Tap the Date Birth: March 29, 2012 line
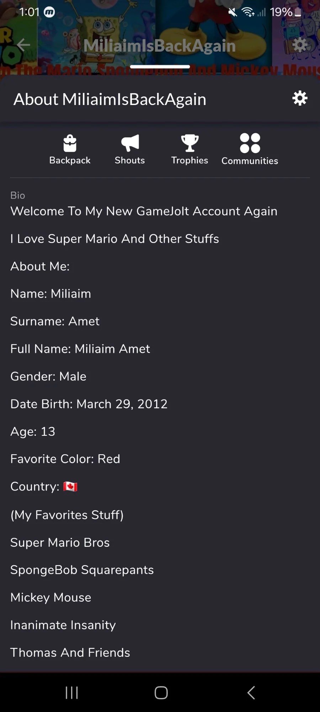The height and width of the screenshot is (712, 320). (89, 404)
